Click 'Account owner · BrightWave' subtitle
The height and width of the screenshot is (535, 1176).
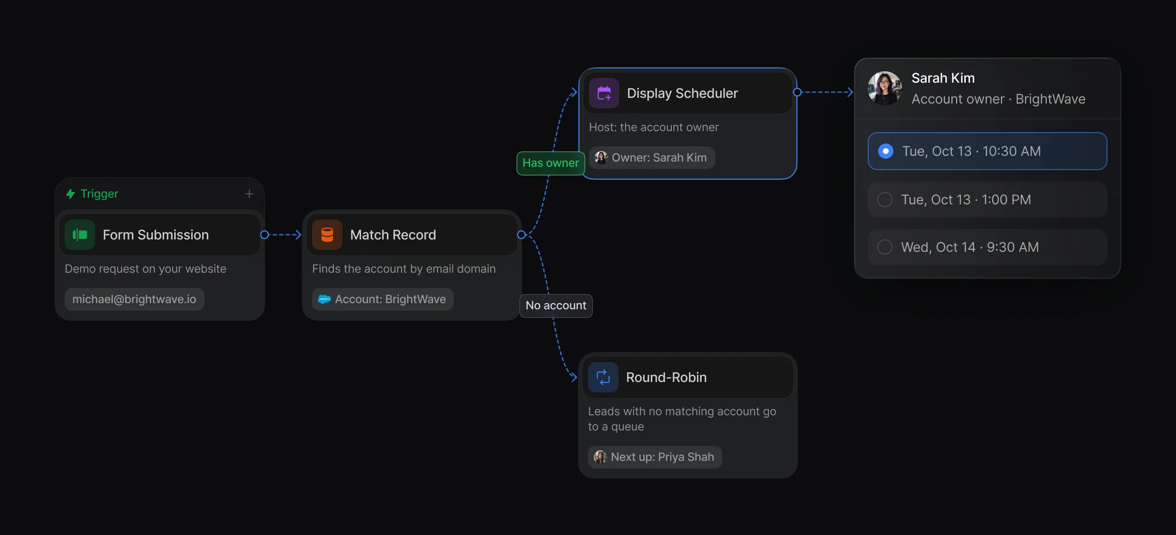[x=999, y=99]
